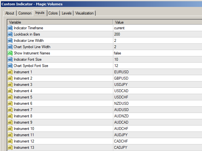
Task: Go to the Levels tab
Action: (67, 13)
